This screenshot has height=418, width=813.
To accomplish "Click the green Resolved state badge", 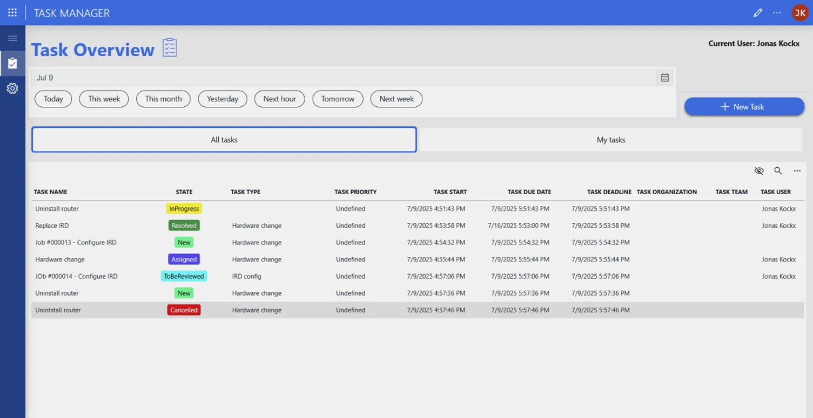I will pos(184,225).
